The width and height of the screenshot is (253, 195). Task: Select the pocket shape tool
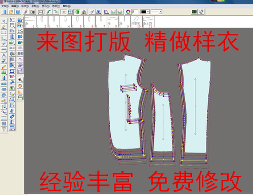12,25
